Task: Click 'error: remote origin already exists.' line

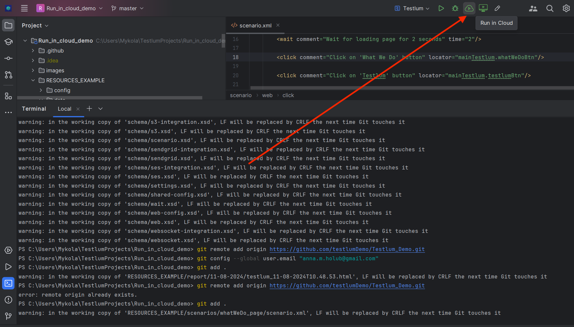Action: tap(78, 295)
